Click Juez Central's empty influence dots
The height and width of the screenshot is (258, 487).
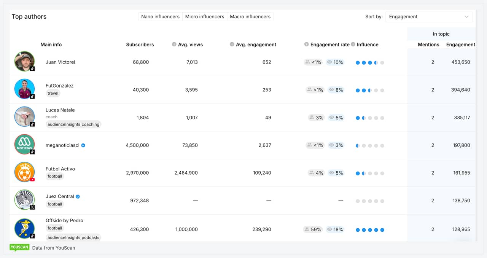[370, 201]
